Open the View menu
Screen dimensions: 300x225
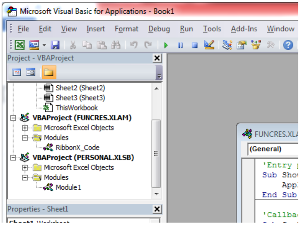click(69, 29)
